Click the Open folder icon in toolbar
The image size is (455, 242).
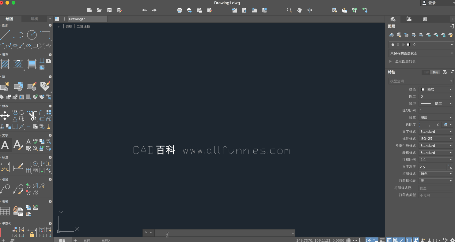pyautogui.click(x=99, y=10)
